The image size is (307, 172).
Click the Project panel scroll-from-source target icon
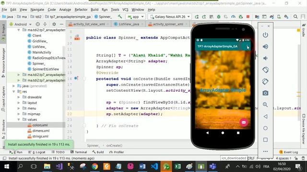pos(37,24)
